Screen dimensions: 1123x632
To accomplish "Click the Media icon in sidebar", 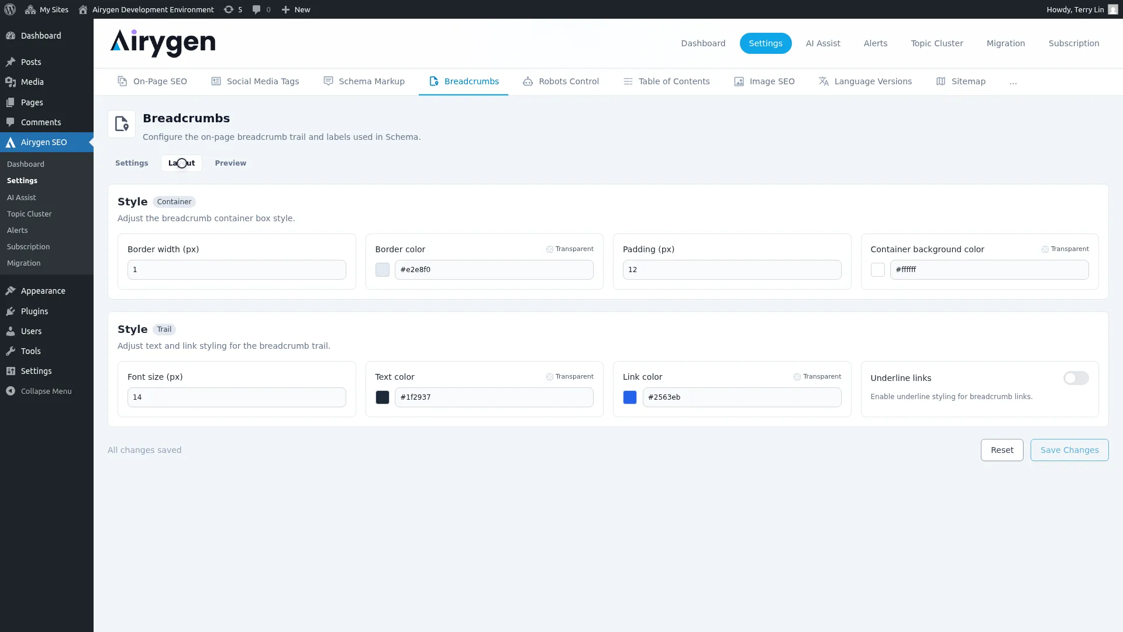I will [x=11, y=82].
